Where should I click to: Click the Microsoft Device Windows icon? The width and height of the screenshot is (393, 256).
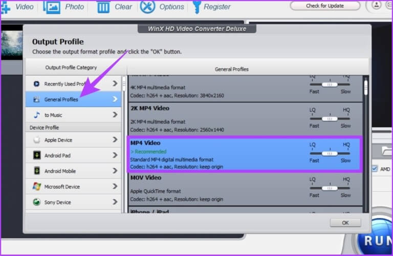click(x=37, y=186)
